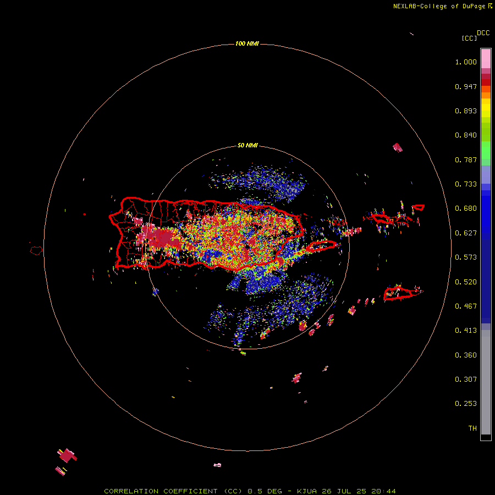Click the 50 NMI range ring label
The height and width of the screenshot is (495, 495).
pyautogui.click(x=247, y=146)
